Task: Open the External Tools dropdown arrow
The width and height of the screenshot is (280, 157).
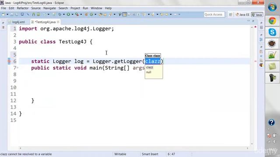Action: [81, 14]
